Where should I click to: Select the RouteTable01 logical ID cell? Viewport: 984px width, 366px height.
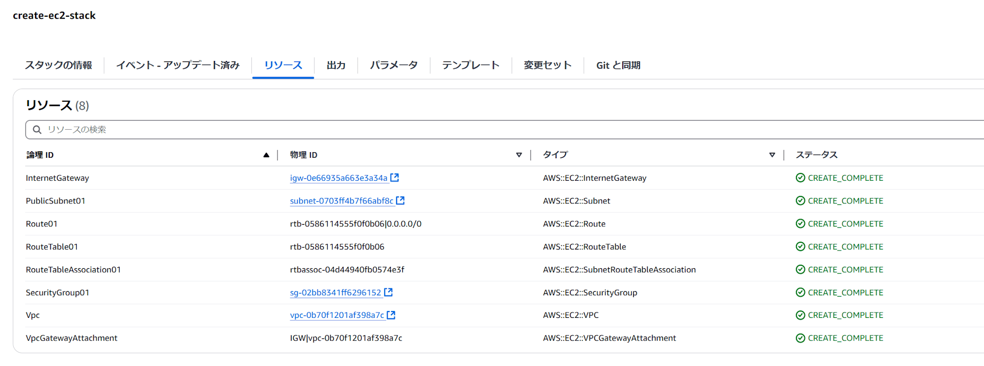point(52,247)
